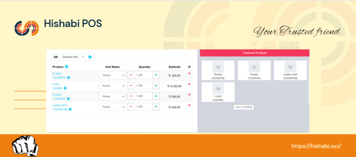Delete the Ladies shirt row using red X

[x=189, y=105]
